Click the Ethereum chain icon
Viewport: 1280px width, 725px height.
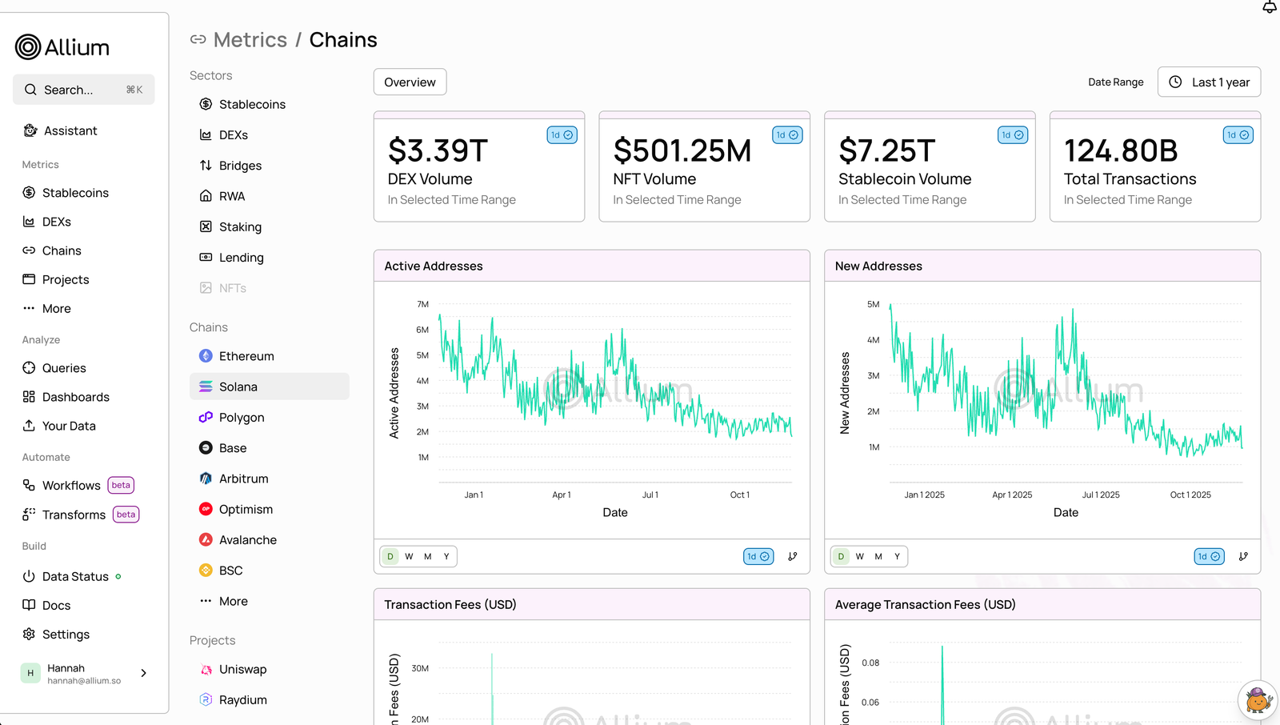206,356
